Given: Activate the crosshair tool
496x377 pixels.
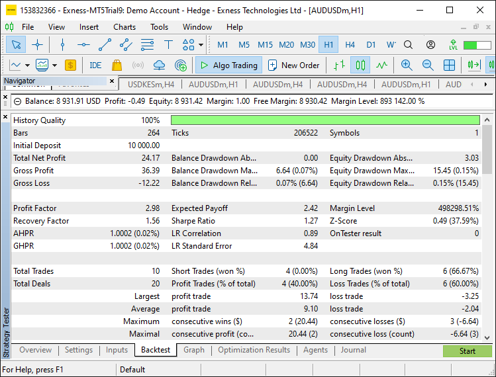Looking at the screenshot, I should 37,44.
